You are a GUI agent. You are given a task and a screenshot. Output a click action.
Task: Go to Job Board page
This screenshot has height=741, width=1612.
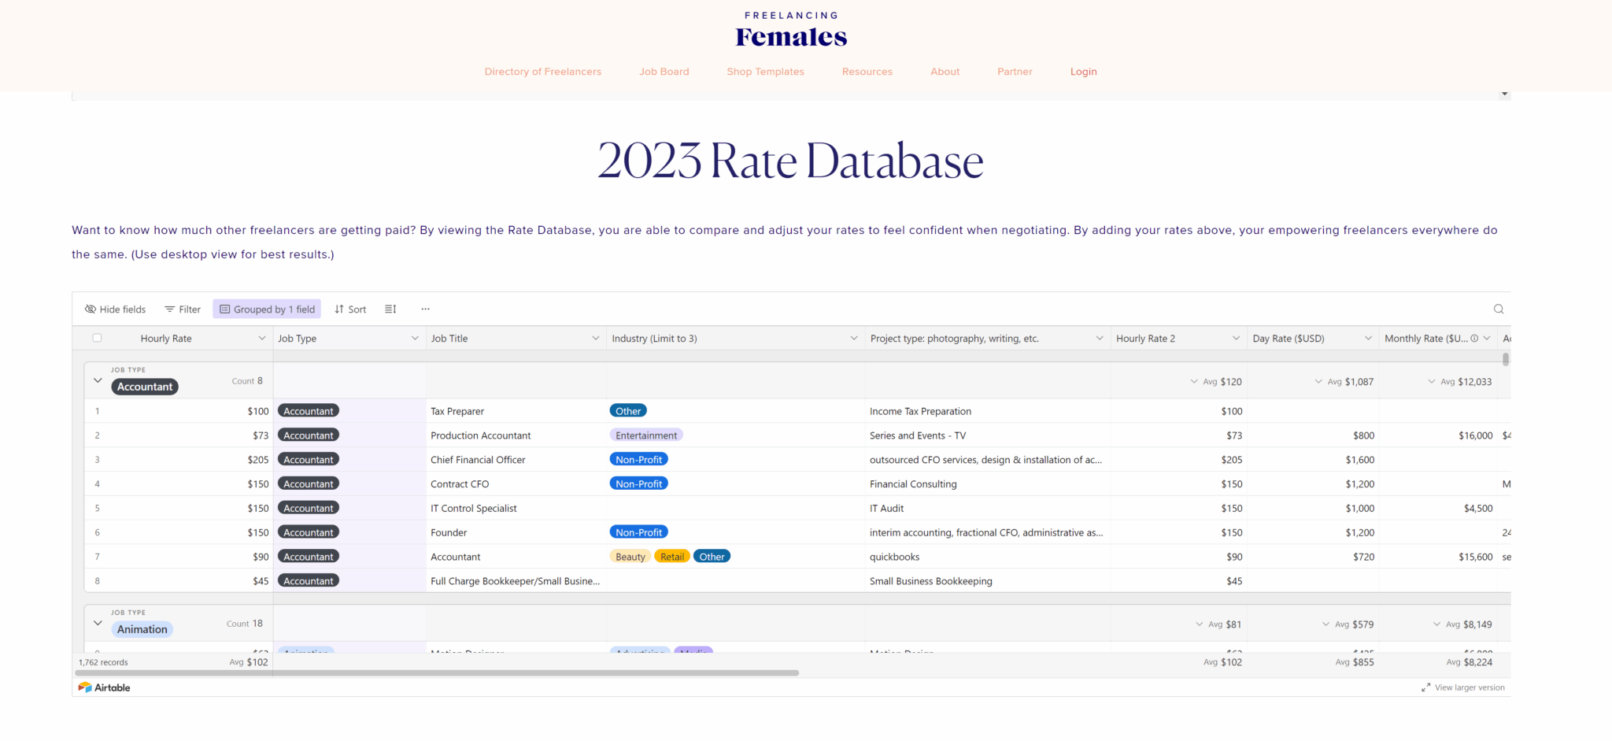pos(664,72)
